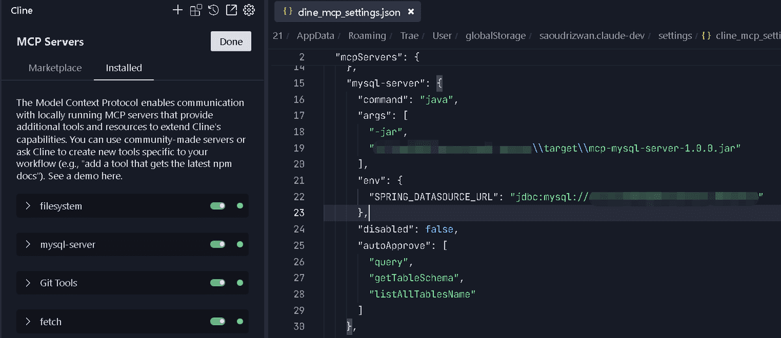Click cline_mcp_settings file breadcrumb
Image resolution: width=781 pixels, height=338 pixels.
[x=741, y=36]
